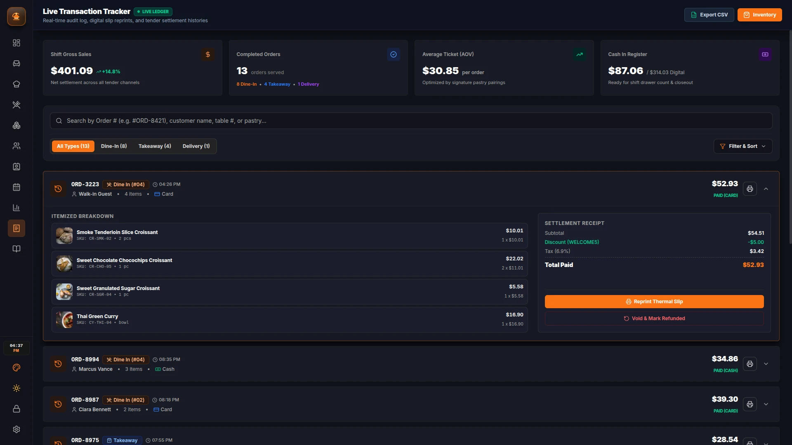Click the Inventory button

(759, 15)
